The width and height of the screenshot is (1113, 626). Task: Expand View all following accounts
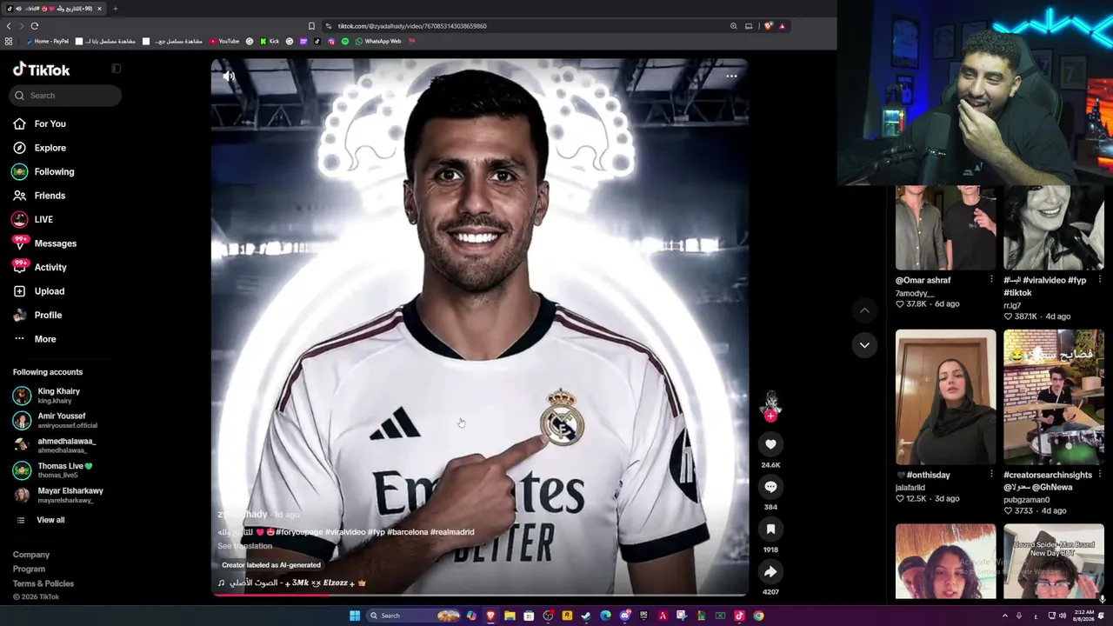tap(41, 520)
